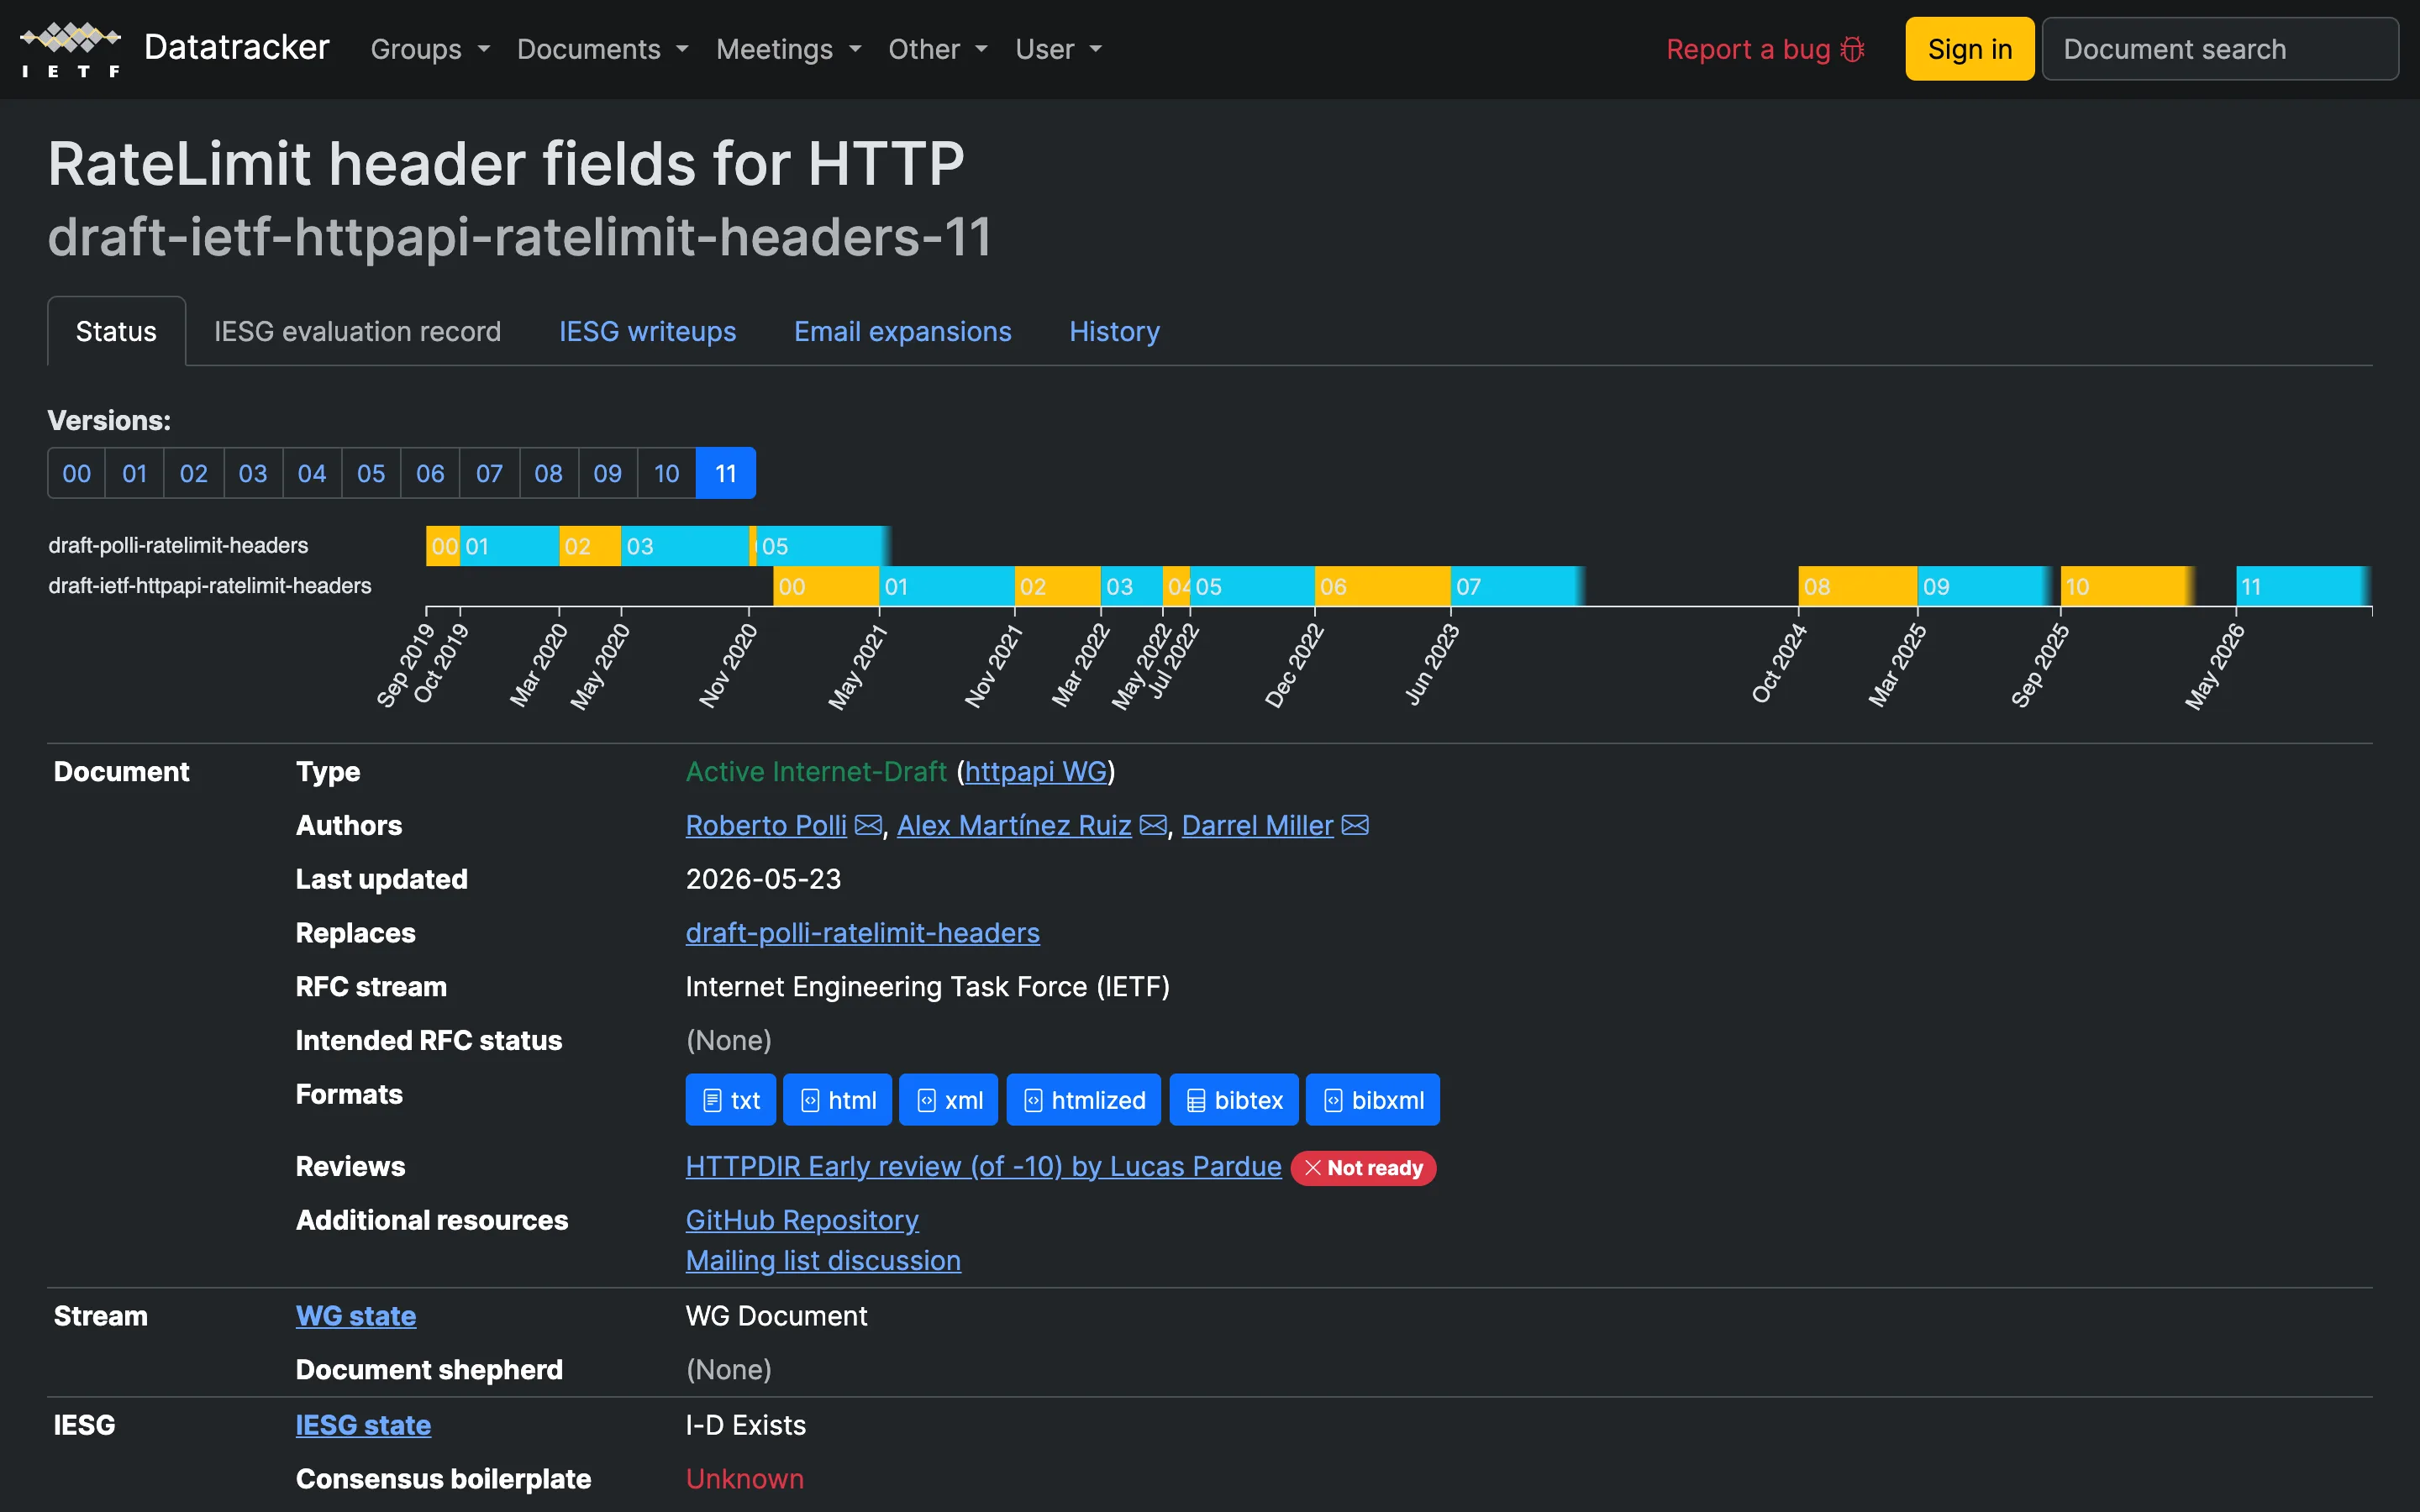Click the email icon after Roberto Polli

point(868,825)
